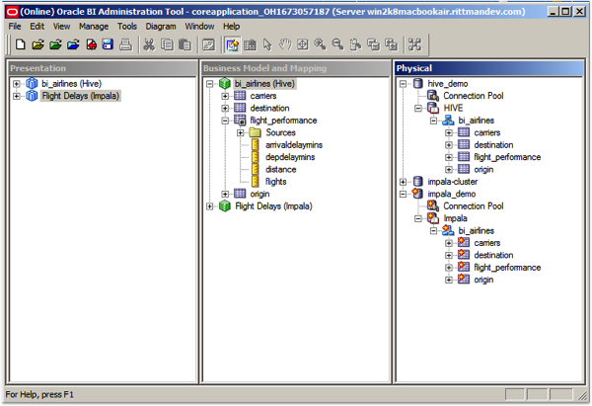Image resolution: width=592 pixels, height=406 pixels.
Task: Select Connection Pool under impala_demo
Action: [x=474, y=206]
